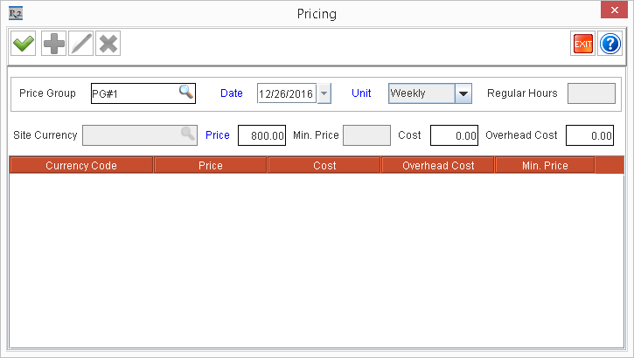The width and height of the screenshot is (634, 358).
Task: Click the Price field showing 800.00
Action: (261, 135)
